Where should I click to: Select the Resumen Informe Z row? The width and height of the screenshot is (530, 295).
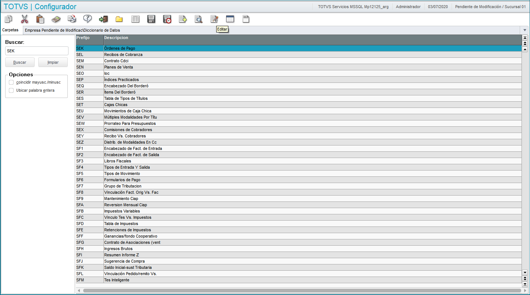click(x=299, y=255)
